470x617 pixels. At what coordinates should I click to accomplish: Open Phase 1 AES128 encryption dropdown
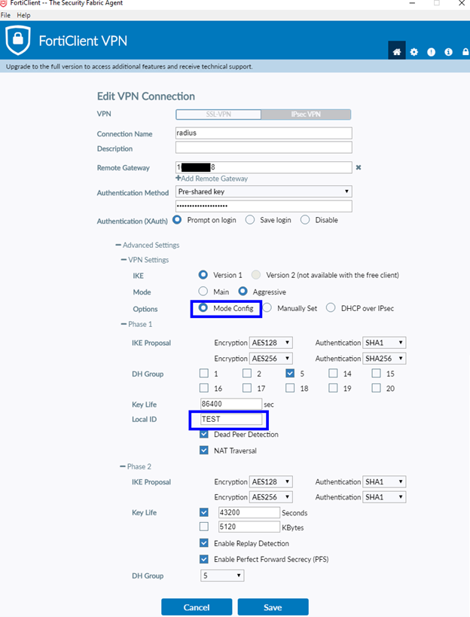click(x=270, y=343)
